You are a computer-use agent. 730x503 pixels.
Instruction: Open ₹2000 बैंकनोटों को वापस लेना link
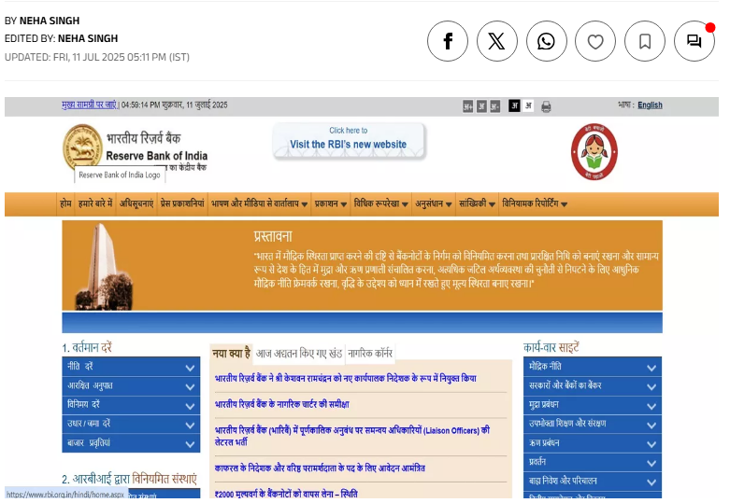pyautogui.click(x=286, y=494)
